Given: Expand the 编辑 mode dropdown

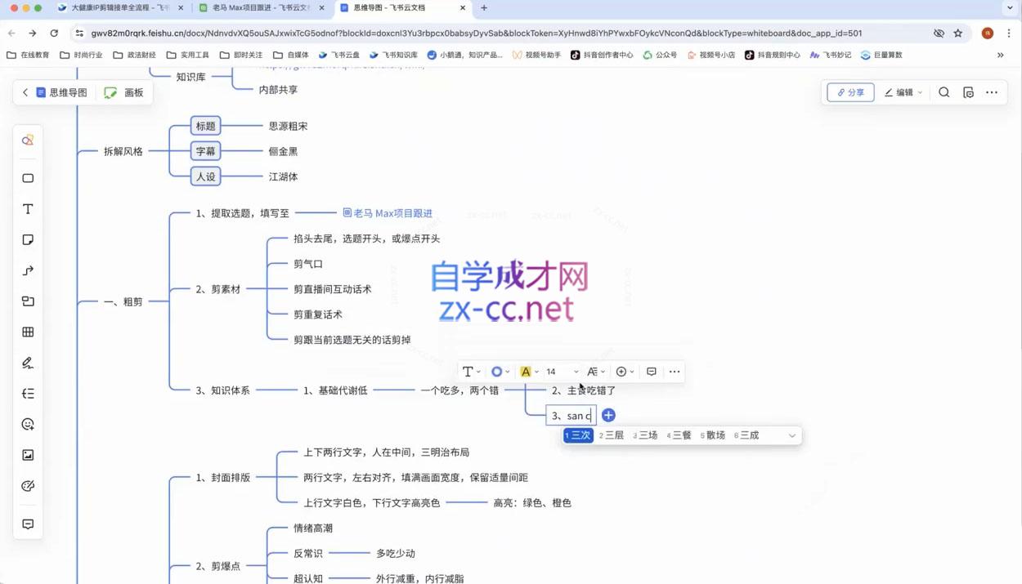Looking at the screenshot, I should click(903, 92).
